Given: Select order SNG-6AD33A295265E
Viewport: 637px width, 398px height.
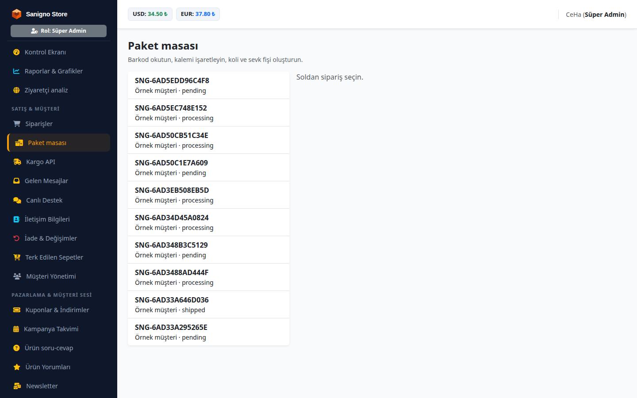Looking at the screenshot, I should point(208,332).
